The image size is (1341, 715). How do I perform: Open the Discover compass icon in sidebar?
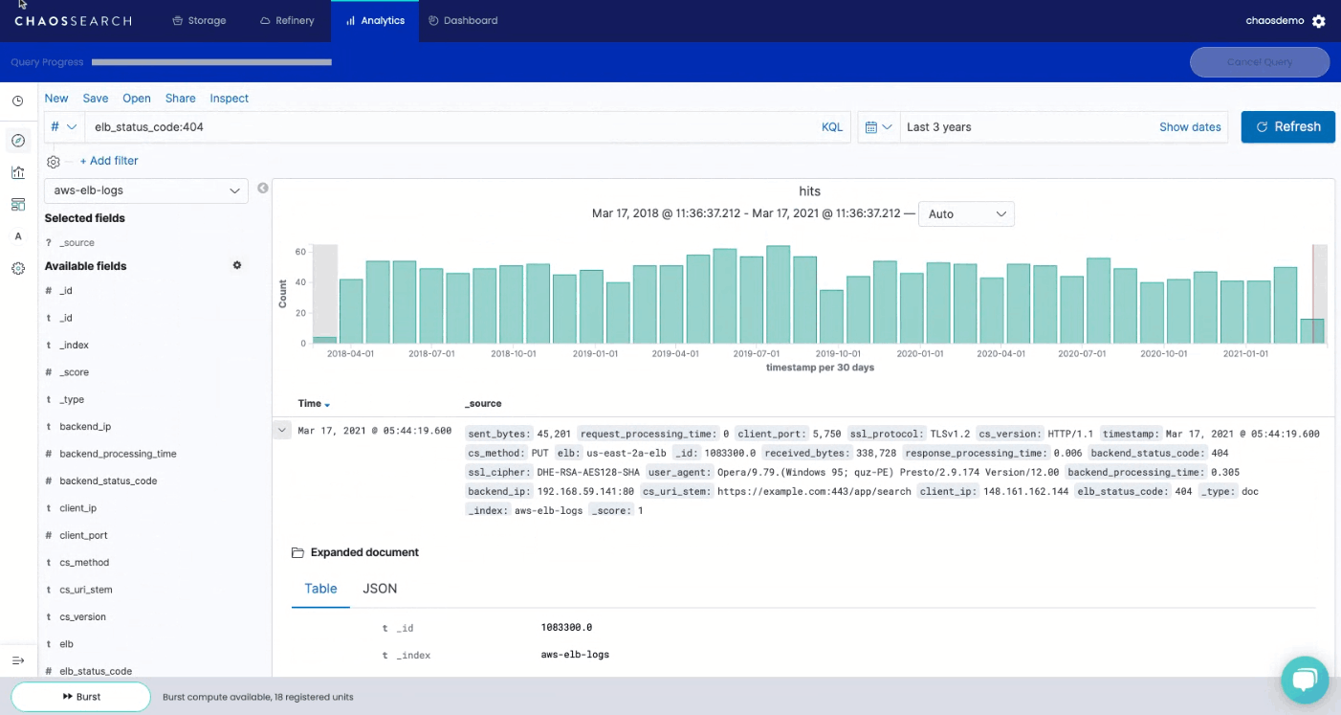coord(17,140)
